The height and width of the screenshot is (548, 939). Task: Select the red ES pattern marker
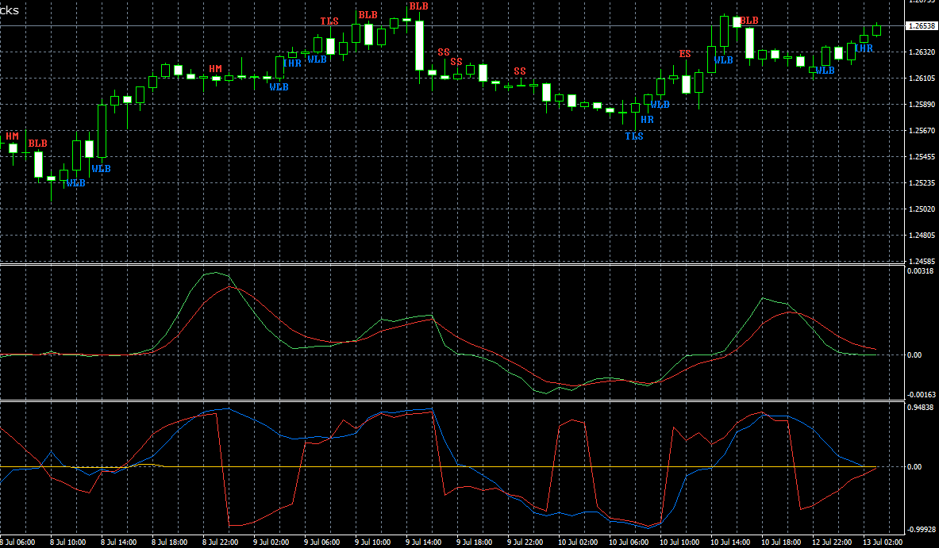(685, 54)
